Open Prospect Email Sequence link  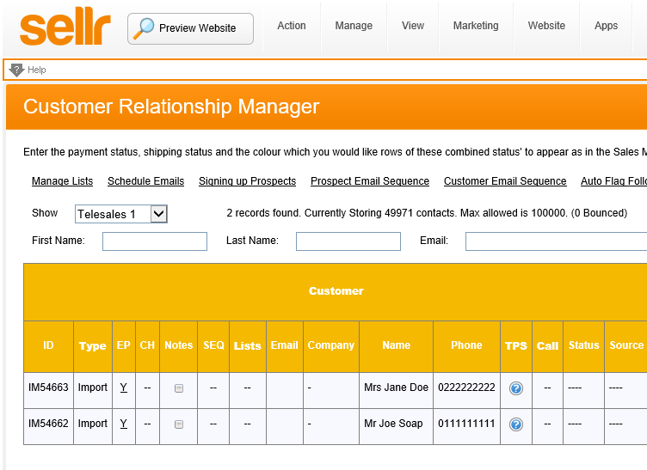pos(370,181)
